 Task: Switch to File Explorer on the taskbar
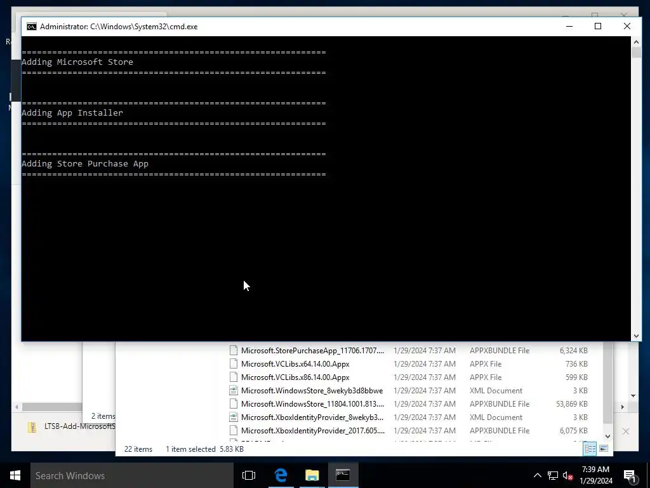pos(312,475)
